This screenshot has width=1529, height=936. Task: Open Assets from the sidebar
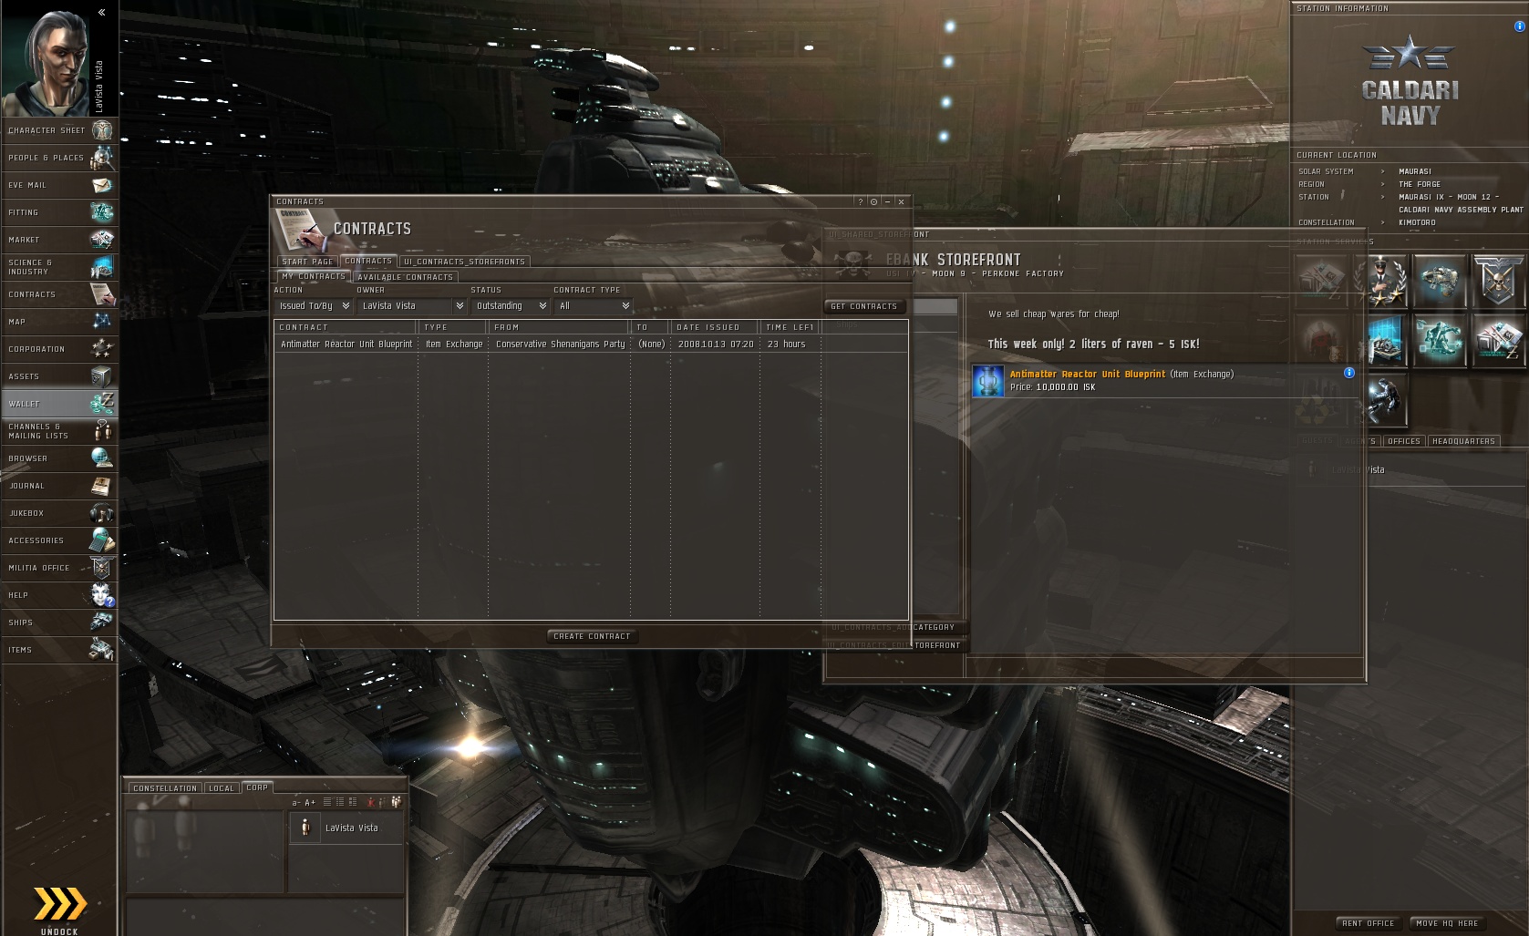pyautogui.click(x=59, y=376)
